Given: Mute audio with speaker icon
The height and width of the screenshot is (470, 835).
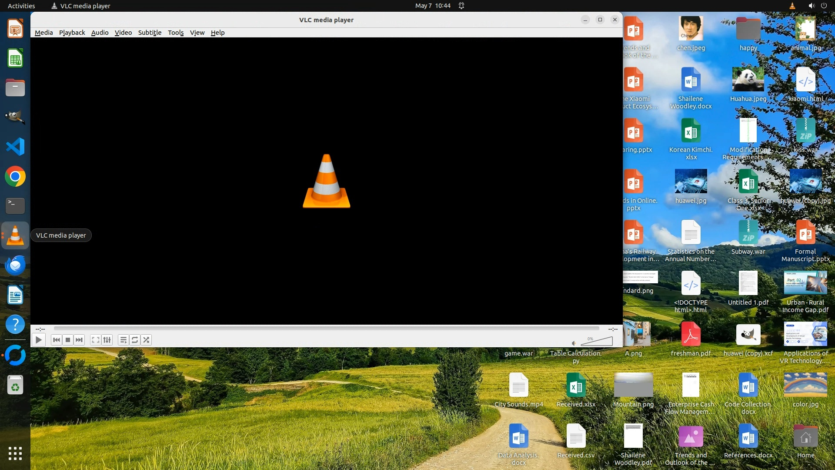Looking at the screenshot, I should pyautogui.click(x=574, y=343).
